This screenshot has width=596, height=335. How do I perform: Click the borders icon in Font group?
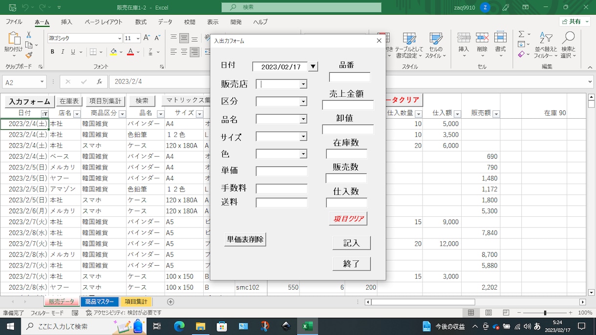coord(93,52)
